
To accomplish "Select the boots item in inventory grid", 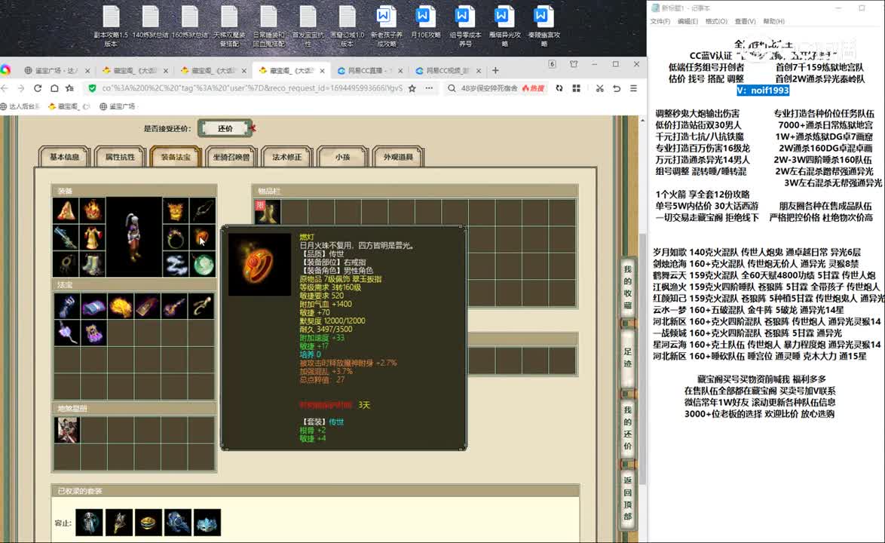I will pyautogui.click(x=267, y=212).
